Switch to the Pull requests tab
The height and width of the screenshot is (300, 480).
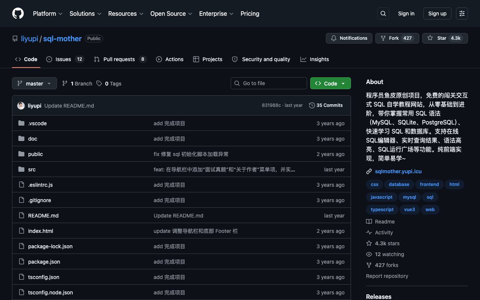pyautogui.click(x=120, y=59)
